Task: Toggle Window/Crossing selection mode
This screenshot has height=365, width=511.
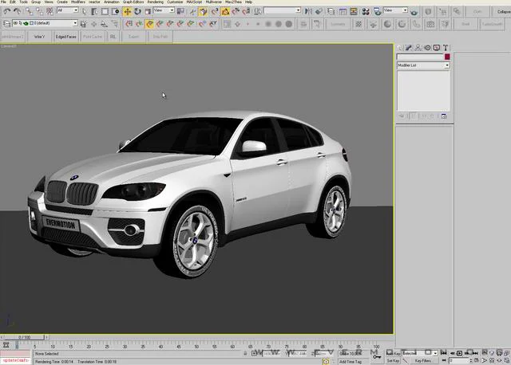Action: (115, 12)
